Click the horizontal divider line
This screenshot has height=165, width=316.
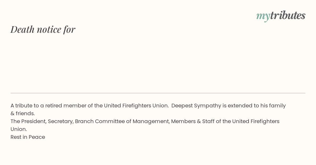[x=158, y=93]
